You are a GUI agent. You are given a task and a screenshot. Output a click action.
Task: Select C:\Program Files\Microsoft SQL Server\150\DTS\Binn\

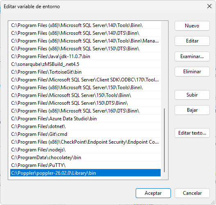[x=85, y=103]
